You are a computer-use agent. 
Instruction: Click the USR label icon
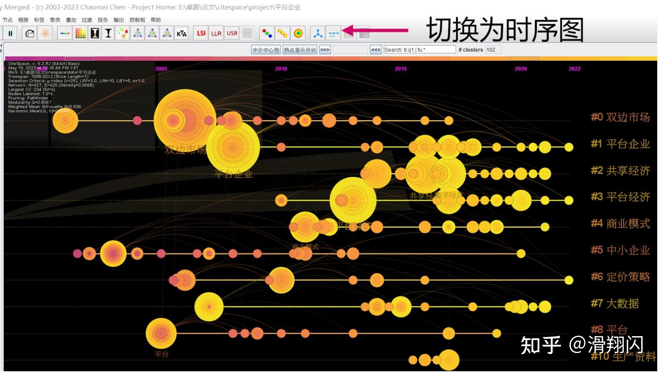pos(232,33)
